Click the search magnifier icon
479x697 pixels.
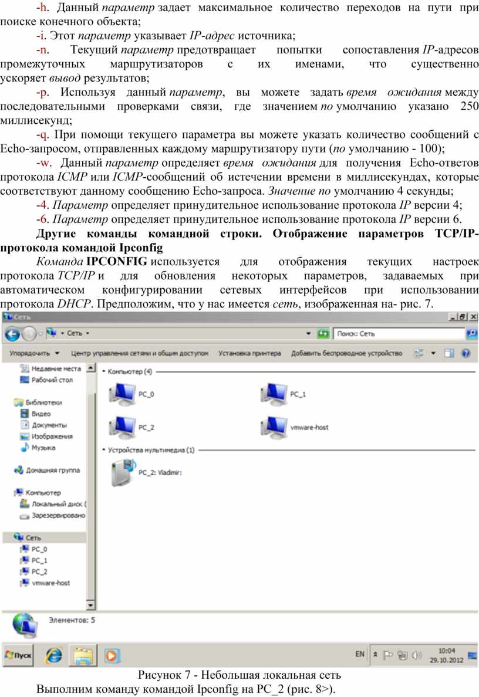pos(471,333)
